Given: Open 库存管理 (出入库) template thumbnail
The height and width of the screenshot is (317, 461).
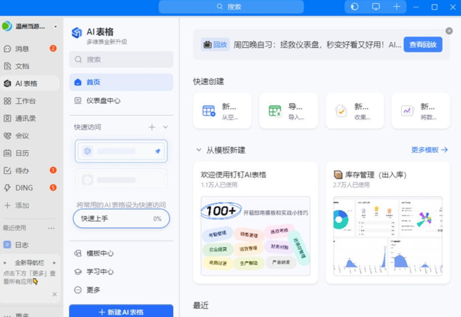Looking at the screenshot, I should click(388, 236).
